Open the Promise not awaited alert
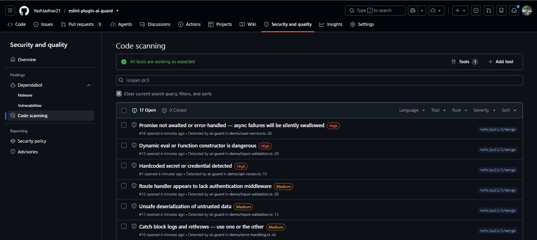Viewport: 537px width, 240px height. [232, 125]
